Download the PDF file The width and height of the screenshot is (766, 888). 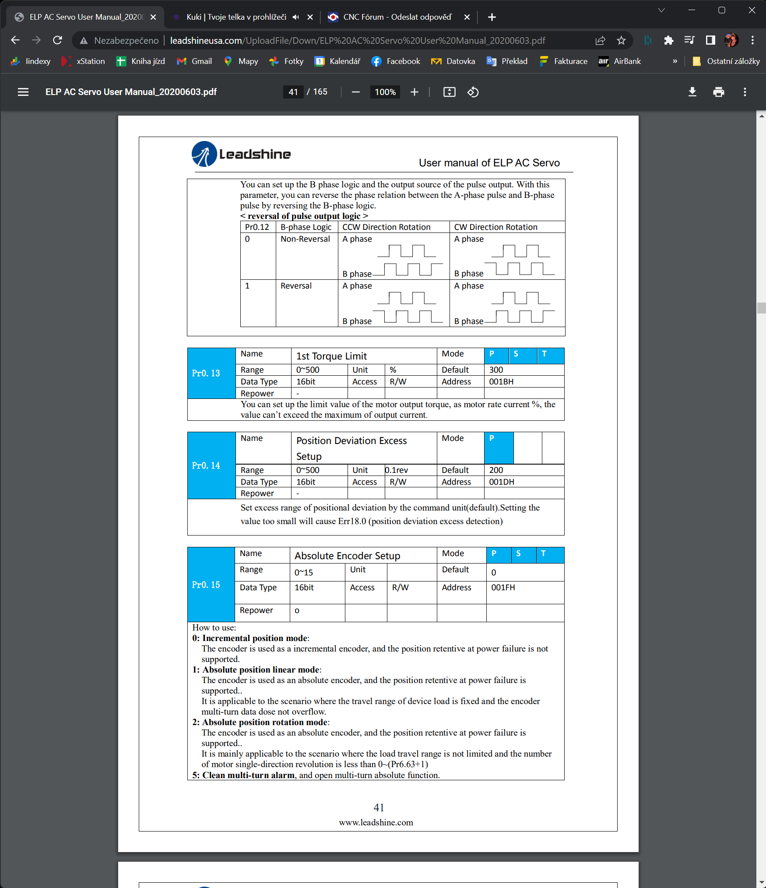click(692, 92)
